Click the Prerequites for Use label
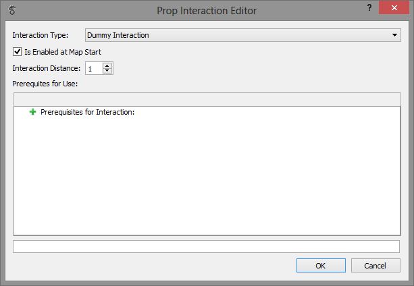Viewport: 414px width, 286px height. pos(46,84)
